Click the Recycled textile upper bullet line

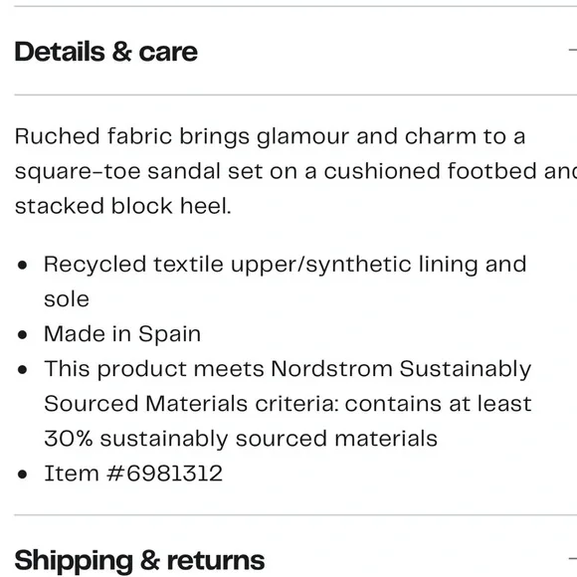286,265
